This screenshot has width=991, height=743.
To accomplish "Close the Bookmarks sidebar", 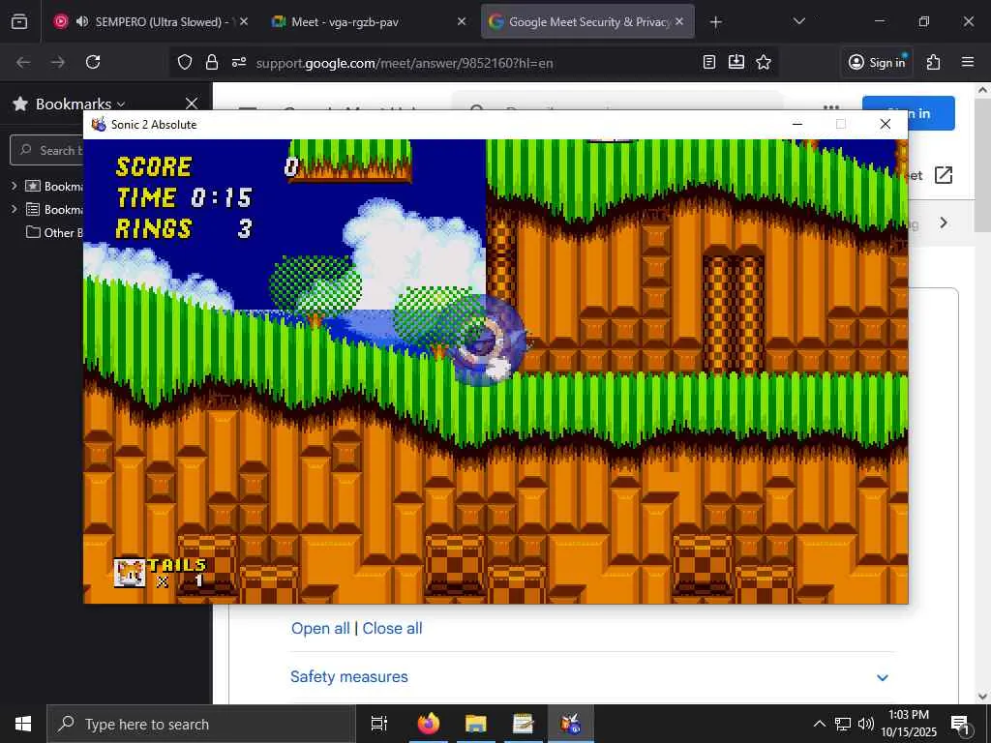I will point(192,103).
